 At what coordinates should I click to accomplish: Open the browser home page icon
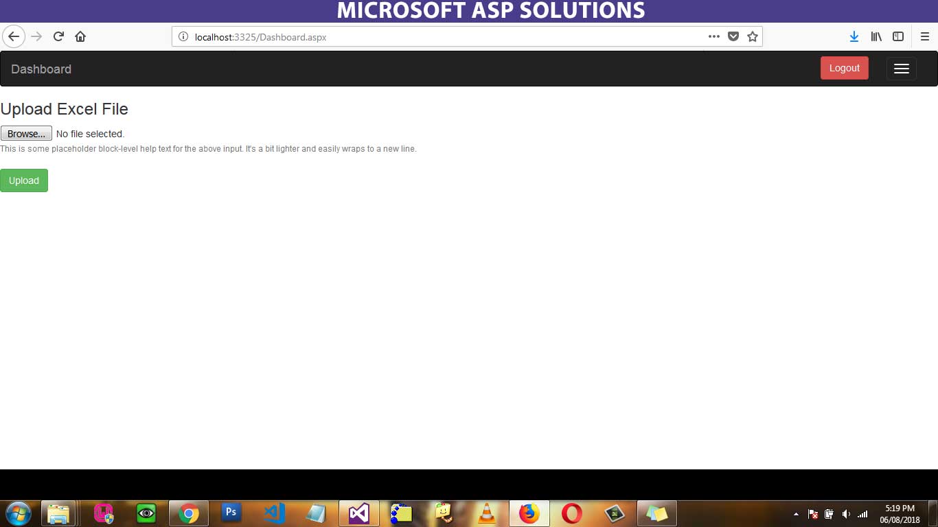pos(80,36)
